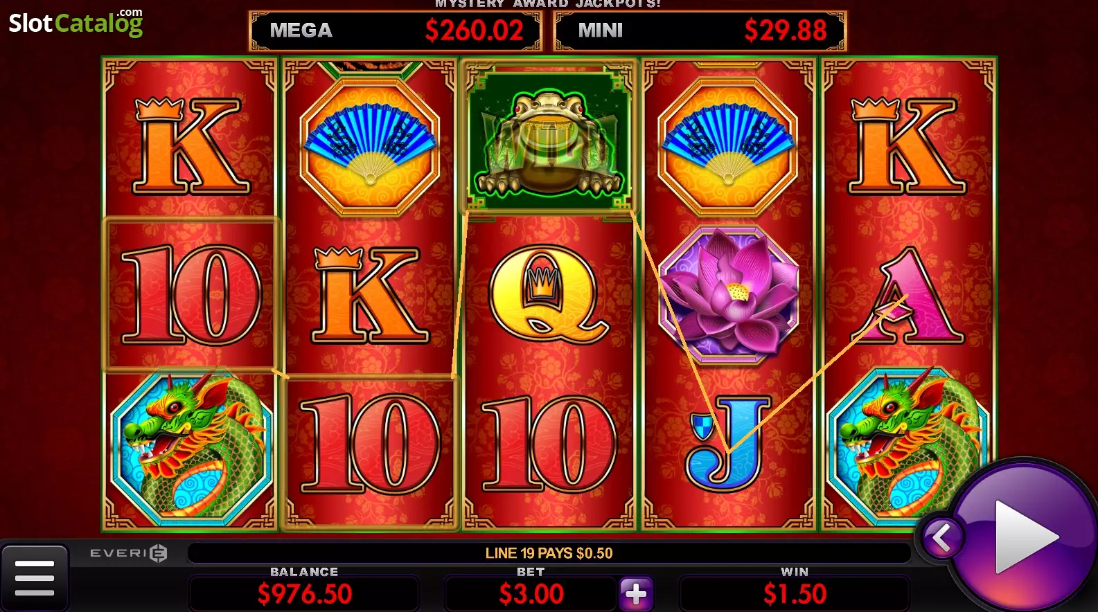Open the hamburger menu
This screenshot has height=612, width=1098.
point(35,579)
